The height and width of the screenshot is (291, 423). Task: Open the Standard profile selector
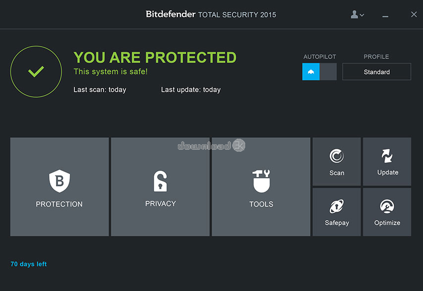376,71
